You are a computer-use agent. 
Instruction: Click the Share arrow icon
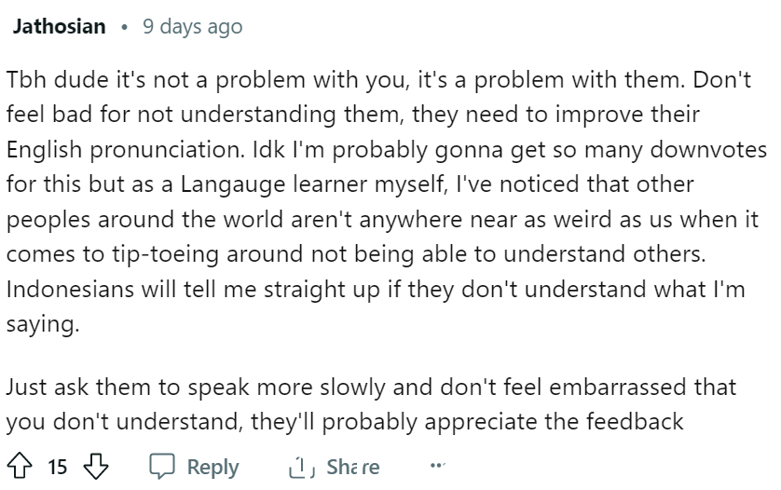coord(302,467)
